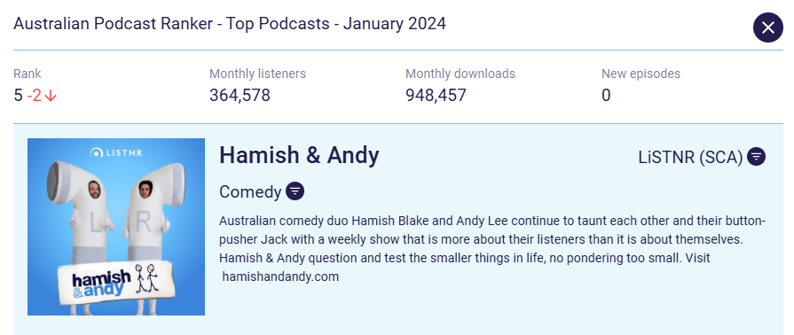Screen dimensions: 794x335
Task: Open the hamishandandy.com website link
Action: (x=280, y=277)
